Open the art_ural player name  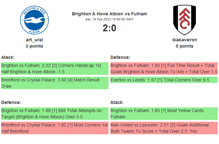pyautogui.click(x=34, y=40)
